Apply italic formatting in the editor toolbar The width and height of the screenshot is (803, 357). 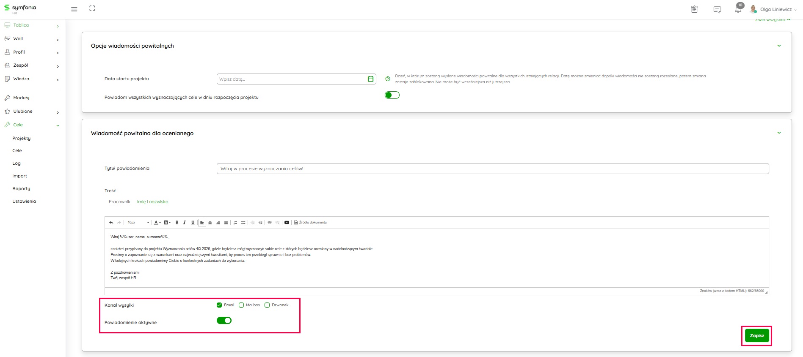coord(185,223)
